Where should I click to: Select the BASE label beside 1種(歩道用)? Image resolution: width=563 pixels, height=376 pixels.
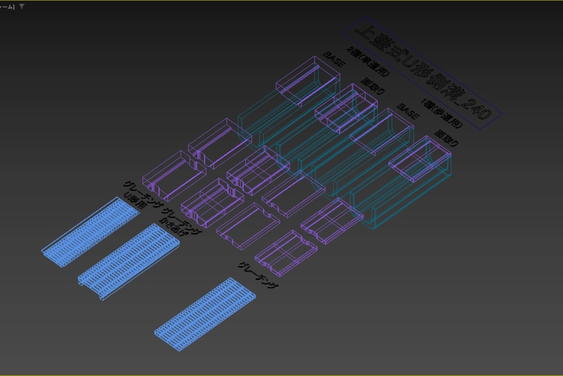pos(408,112)
